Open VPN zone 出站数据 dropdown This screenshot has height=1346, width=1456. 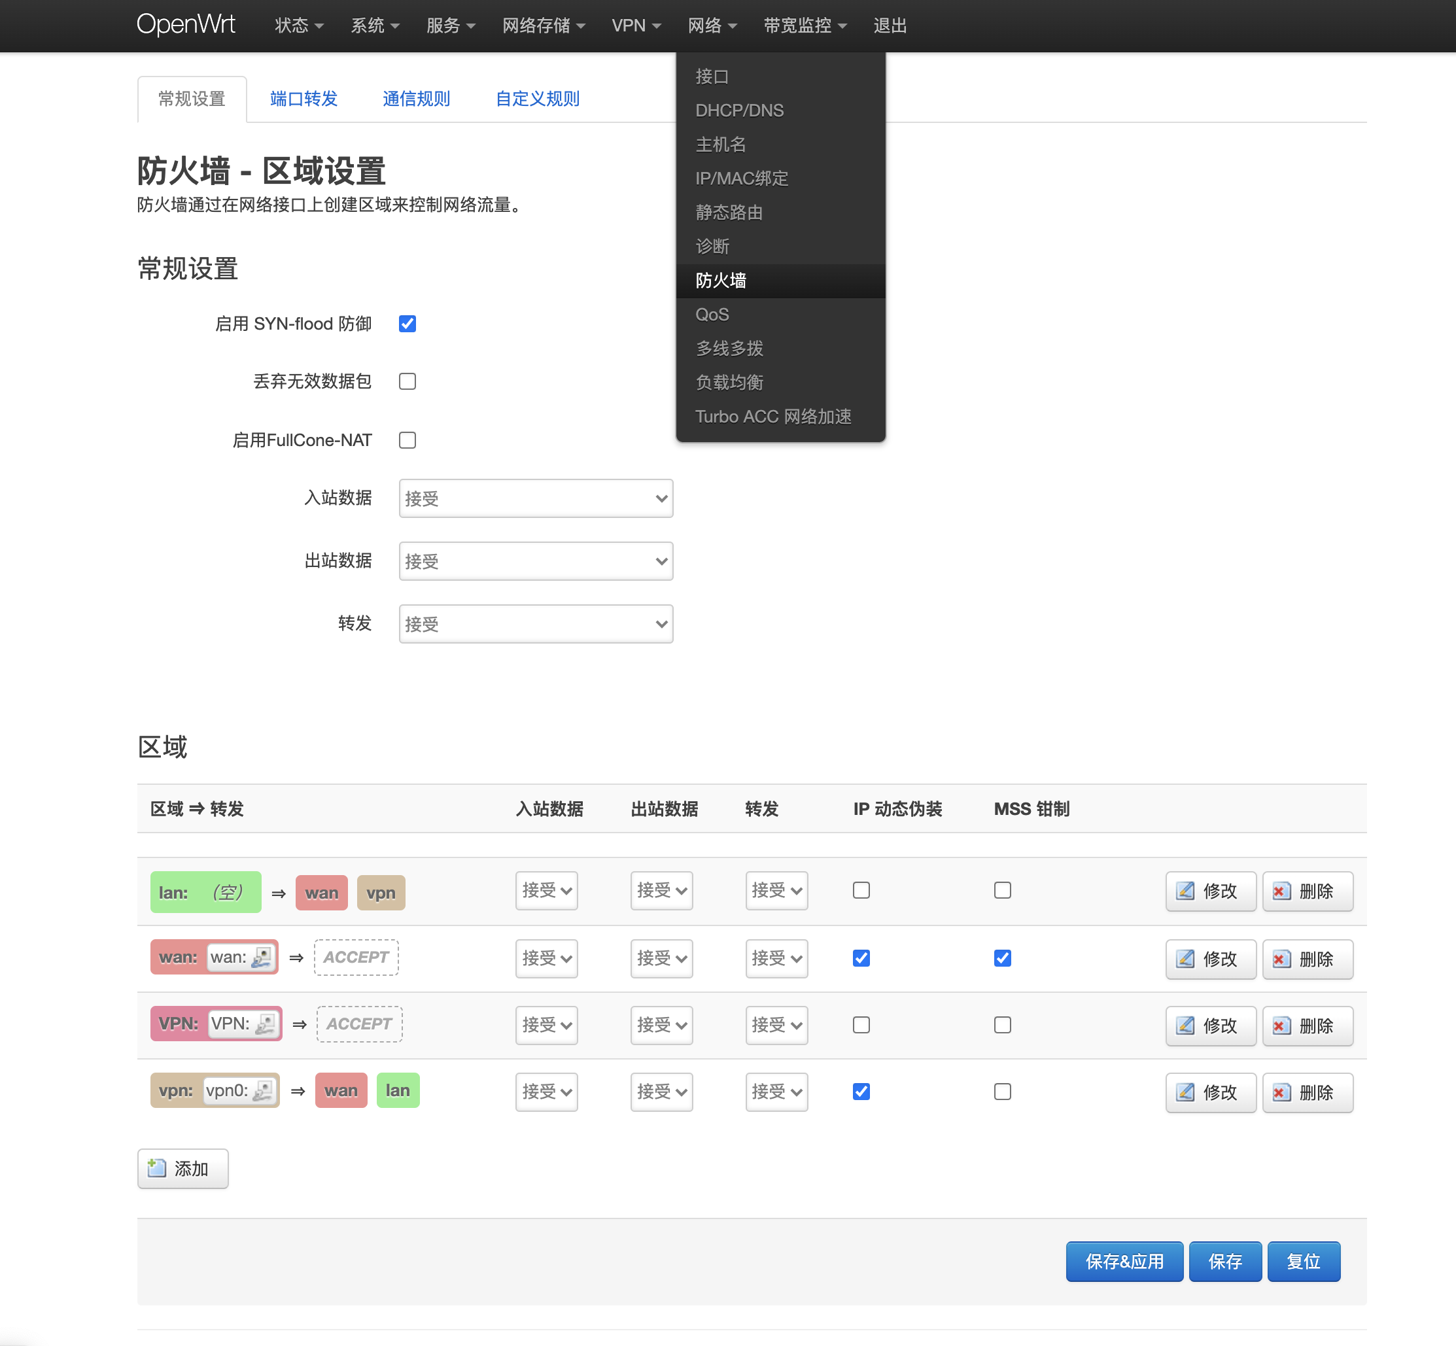click(x=661, y=1025)
